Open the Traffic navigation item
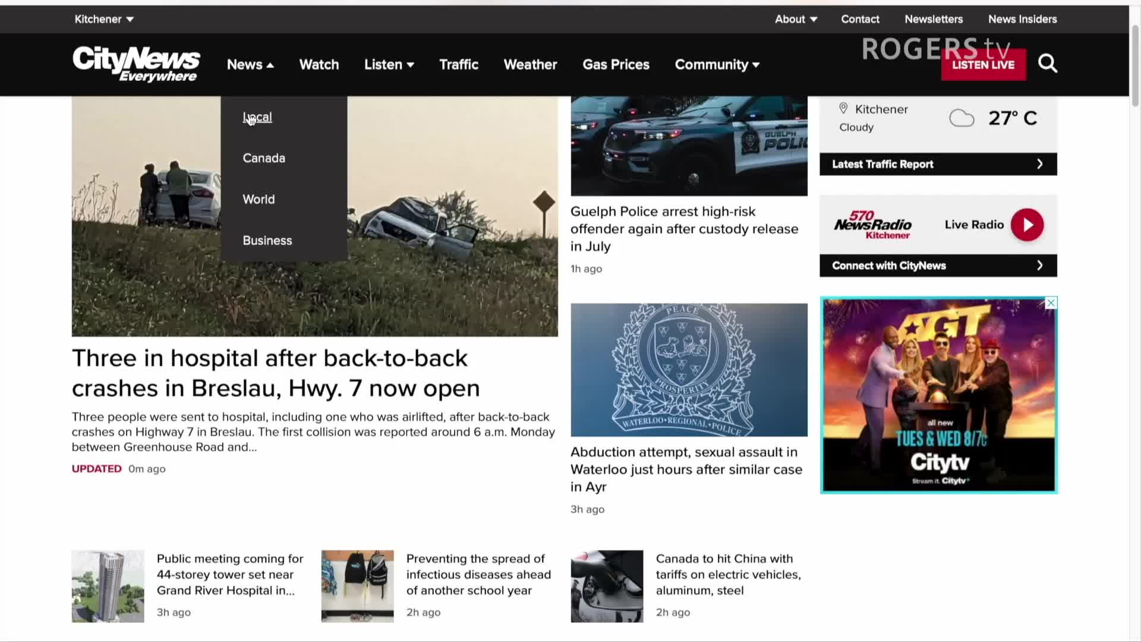This screenshot has width=1141, height=642. (x=459, y=64)
